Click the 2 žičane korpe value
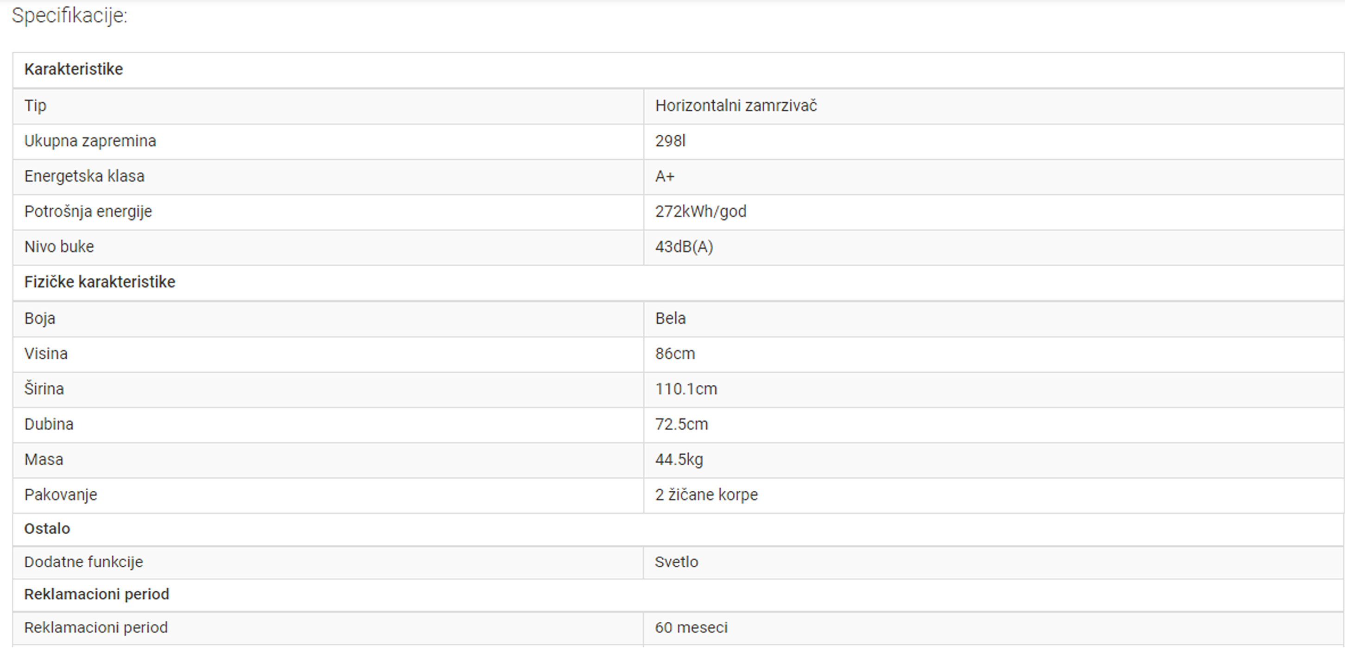Screen dimensions: 1345x669 point(706,495)
